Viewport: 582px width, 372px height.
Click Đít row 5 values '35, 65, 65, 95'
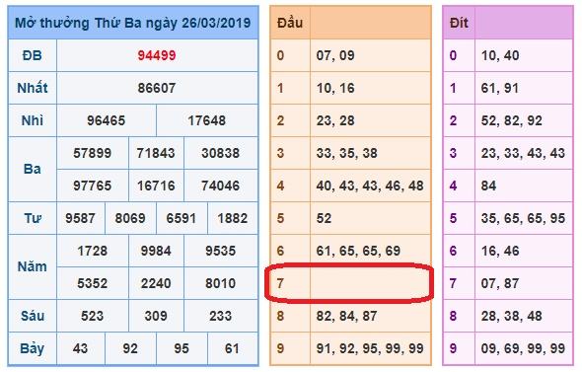coord(523,218)
